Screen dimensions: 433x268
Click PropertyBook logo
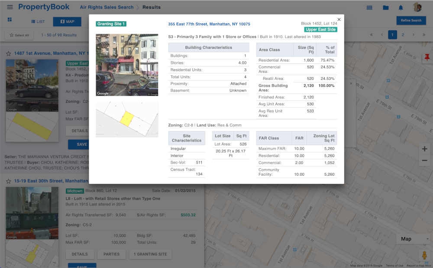tap(44, 7)
